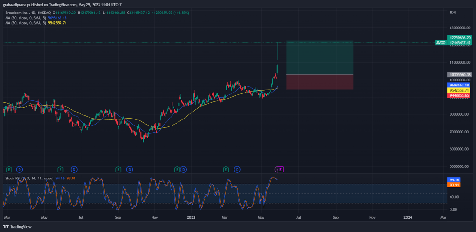Click the blue 94.16 Stoch RSI value label
The width and height of the screenshot is (476, 232).
click(454, 180)
